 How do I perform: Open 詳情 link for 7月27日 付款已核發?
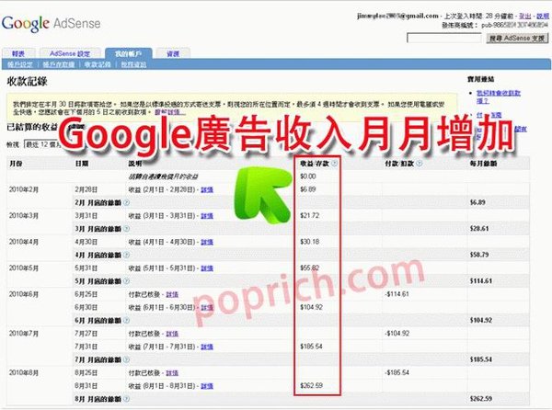172,334
